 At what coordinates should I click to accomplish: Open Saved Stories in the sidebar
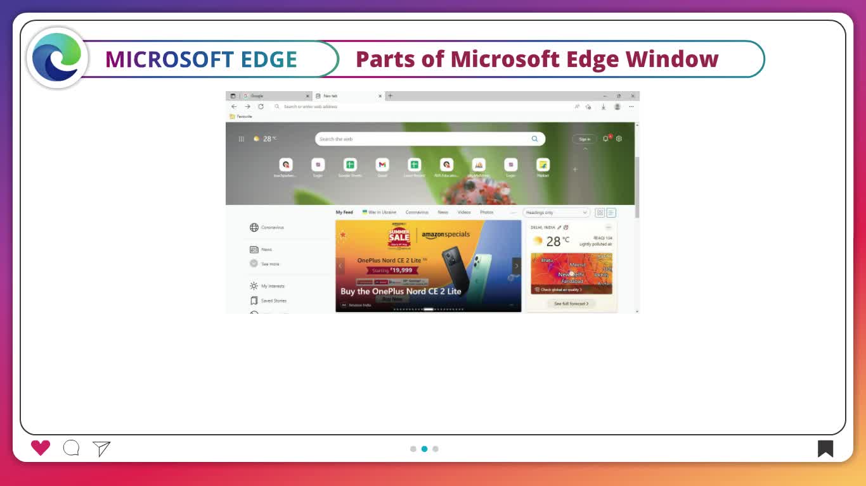[x=268, y=301]
